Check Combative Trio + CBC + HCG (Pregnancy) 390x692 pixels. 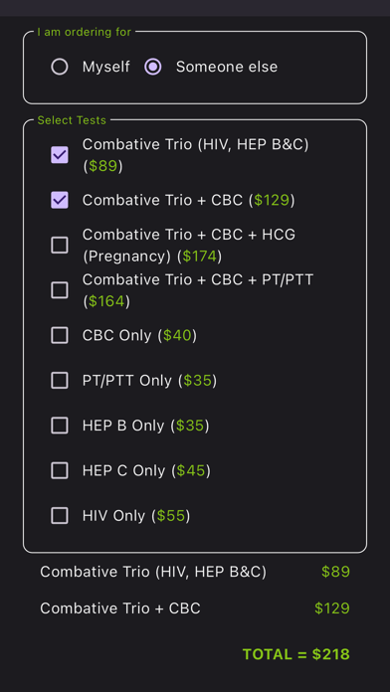tap(60, 245)
